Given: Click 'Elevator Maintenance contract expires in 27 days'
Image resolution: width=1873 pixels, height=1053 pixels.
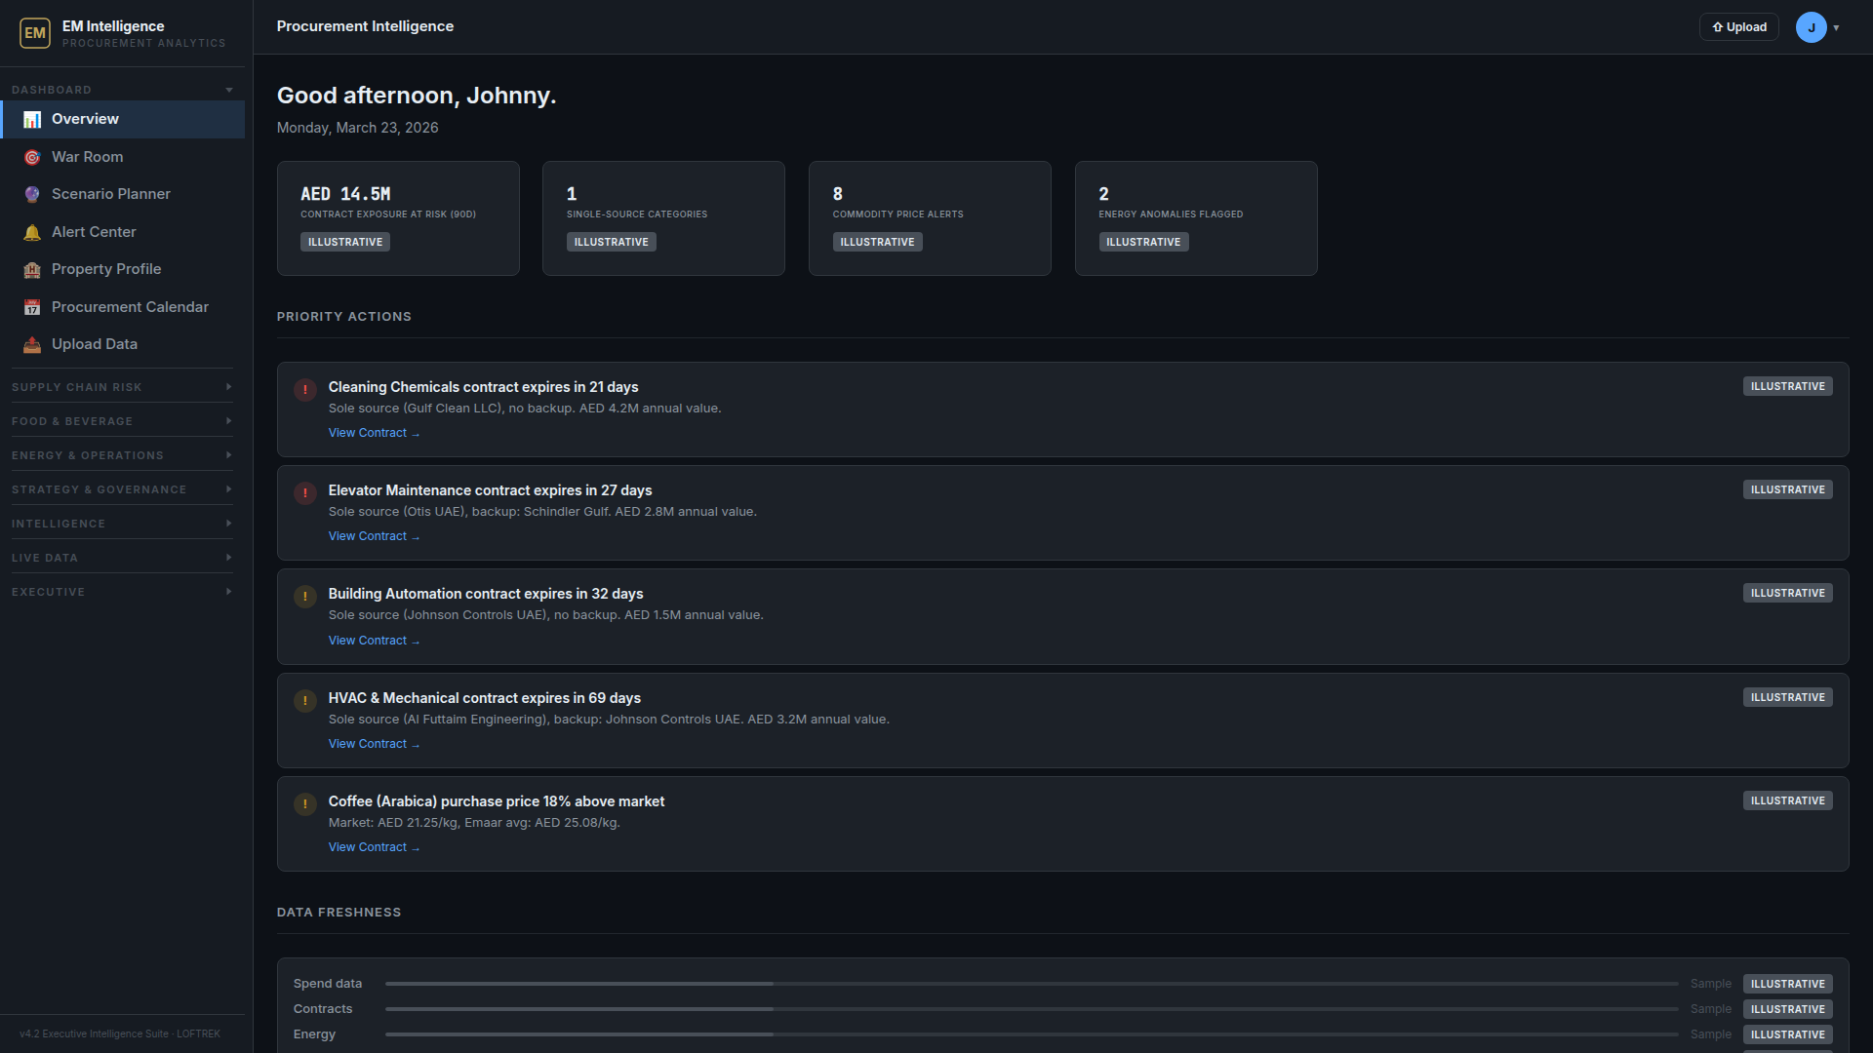Looking at the screenshot, I should (x=490, y=490).
